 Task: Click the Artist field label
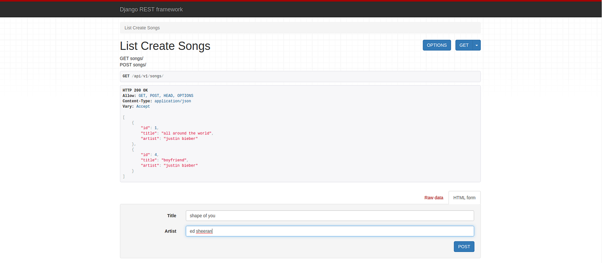(170, 231)
